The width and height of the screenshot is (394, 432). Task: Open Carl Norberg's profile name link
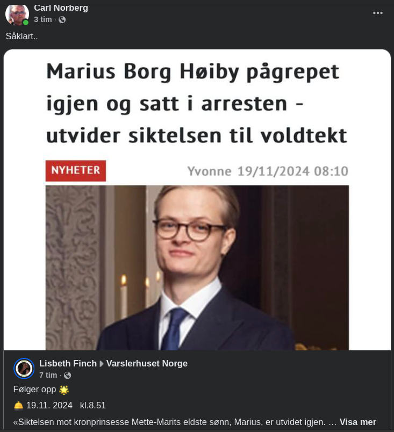(x=61, y=8)
